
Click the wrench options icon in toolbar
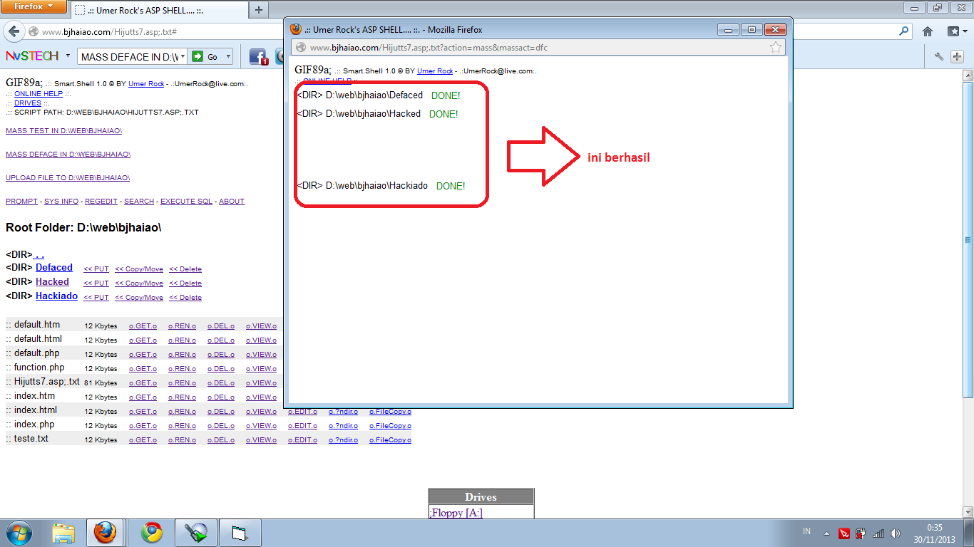[938, 57]
